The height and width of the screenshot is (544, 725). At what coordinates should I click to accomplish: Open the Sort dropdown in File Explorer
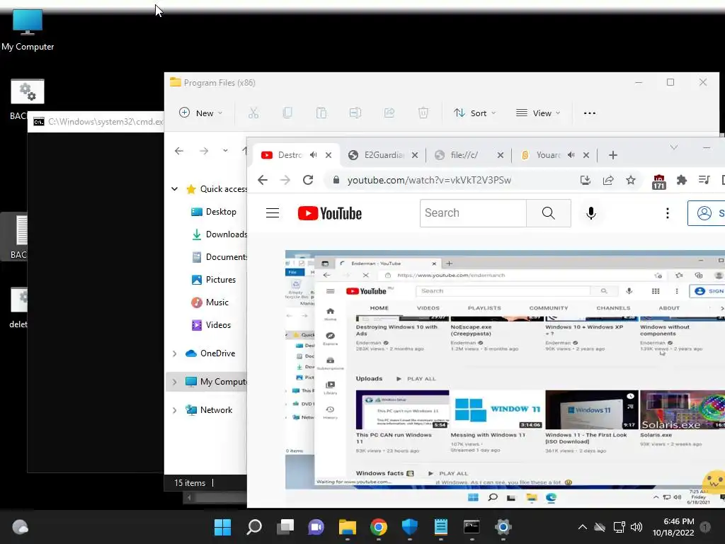pyautogui.click(x=474, y=113)
